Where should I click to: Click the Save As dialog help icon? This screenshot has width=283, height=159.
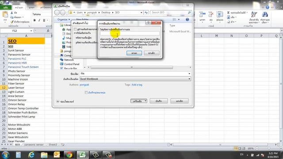tap(187, 19)
